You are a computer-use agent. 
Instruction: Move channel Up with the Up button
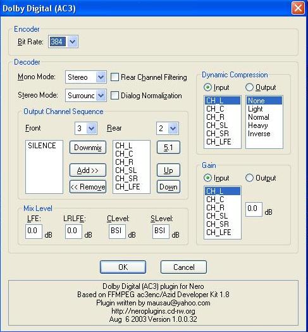[x=168, y=170]
